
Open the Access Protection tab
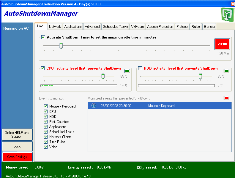click(x=160, y=27)
